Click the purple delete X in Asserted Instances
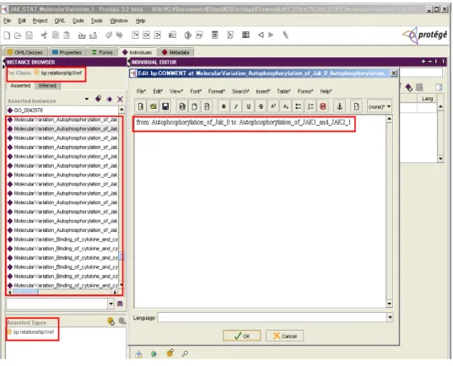The width and height of the screenshot is (453, 366). pos(120,100)
